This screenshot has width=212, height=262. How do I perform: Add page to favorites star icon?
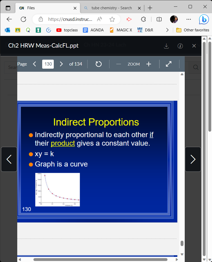(112, 19)
